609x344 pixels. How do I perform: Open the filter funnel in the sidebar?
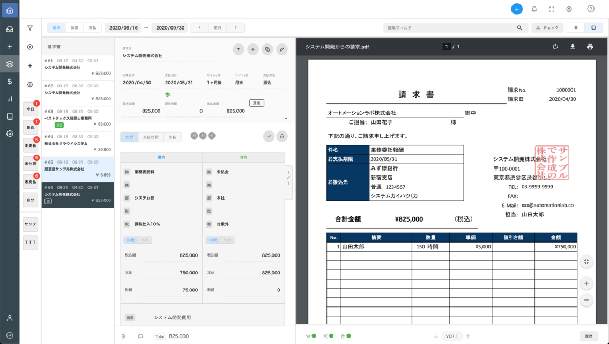(29, 27)
